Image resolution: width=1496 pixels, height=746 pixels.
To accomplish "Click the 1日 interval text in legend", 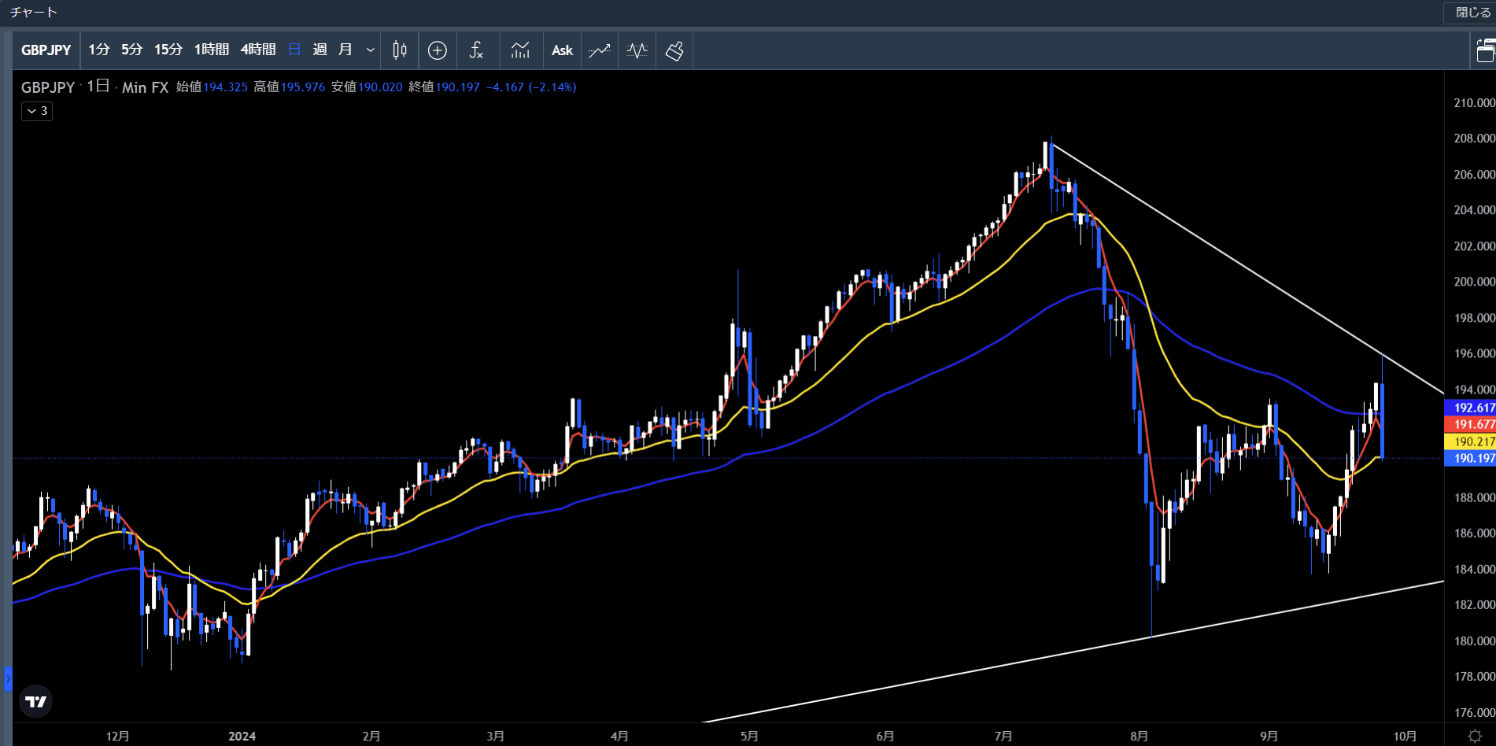I will tap(98, 87).
